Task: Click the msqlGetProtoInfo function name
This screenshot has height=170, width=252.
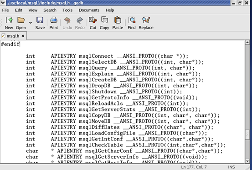Action: point(104,98)
